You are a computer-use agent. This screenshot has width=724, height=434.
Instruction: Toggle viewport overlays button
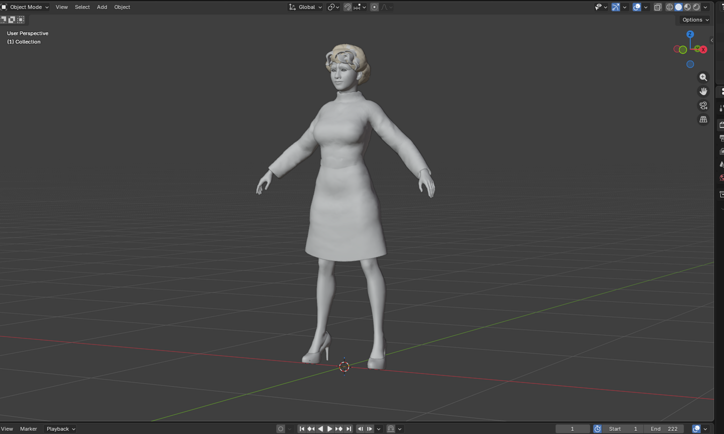tap(637, 7)
